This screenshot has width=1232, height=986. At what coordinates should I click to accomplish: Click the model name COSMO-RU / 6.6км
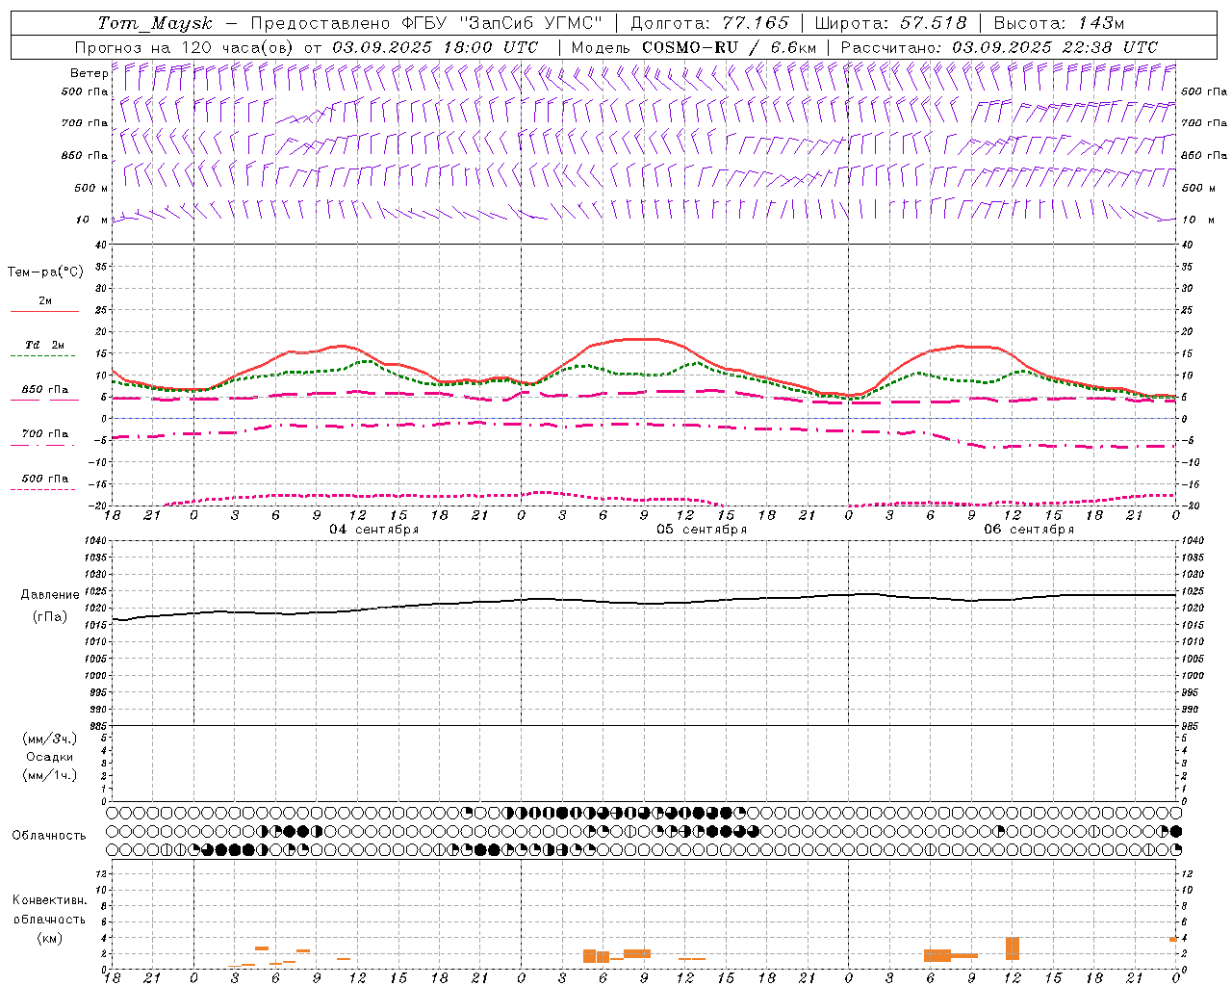pos(729,47)
